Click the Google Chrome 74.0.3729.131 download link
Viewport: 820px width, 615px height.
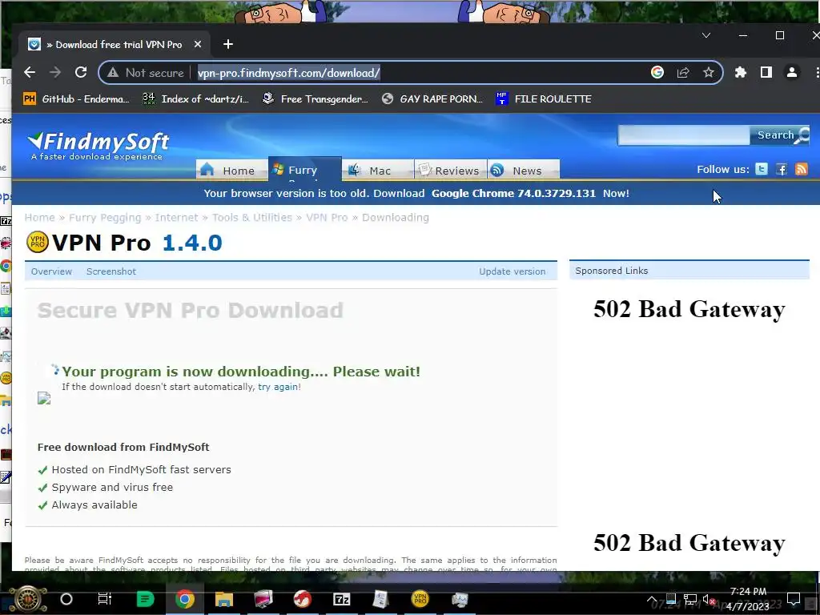(x=513, y=194)
